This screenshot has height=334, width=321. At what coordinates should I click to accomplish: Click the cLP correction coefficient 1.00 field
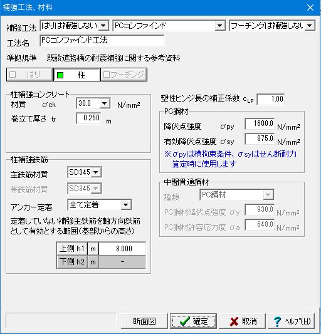[270, 99]
